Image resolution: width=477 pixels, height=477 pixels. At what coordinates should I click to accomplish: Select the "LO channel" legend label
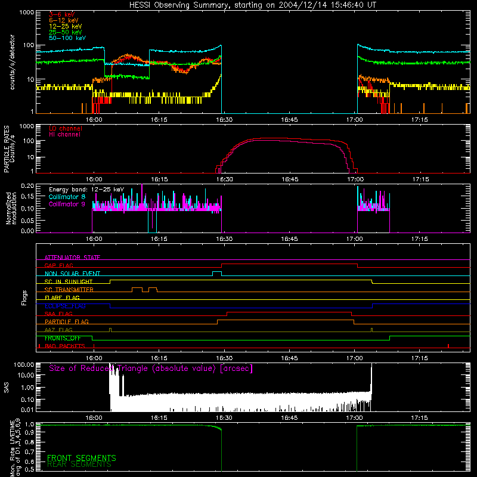point(66,128)
